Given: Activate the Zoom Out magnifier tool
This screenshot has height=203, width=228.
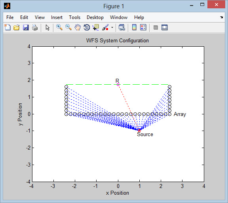Looking at the screenshot, I should [68, 27].
